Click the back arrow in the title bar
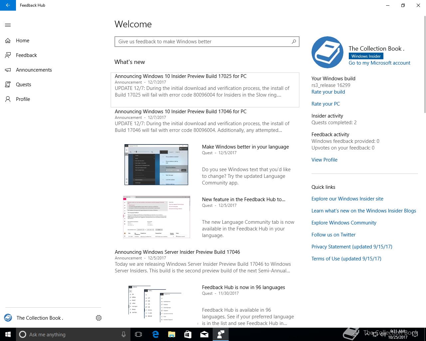The width and height of the screenshot is (426, 341). pos(8,5)
